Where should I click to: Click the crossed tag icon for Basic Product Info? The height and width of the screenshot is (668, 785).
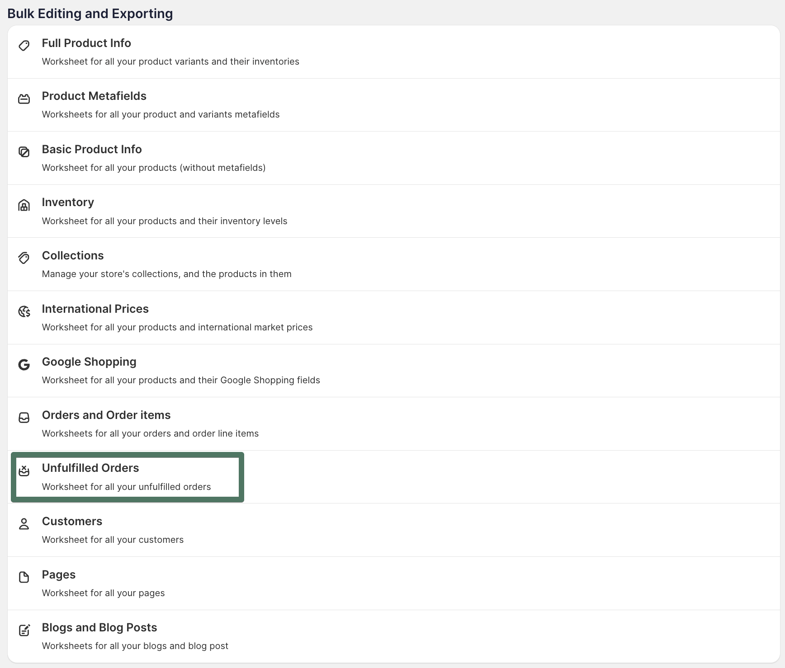pos(24,152)
